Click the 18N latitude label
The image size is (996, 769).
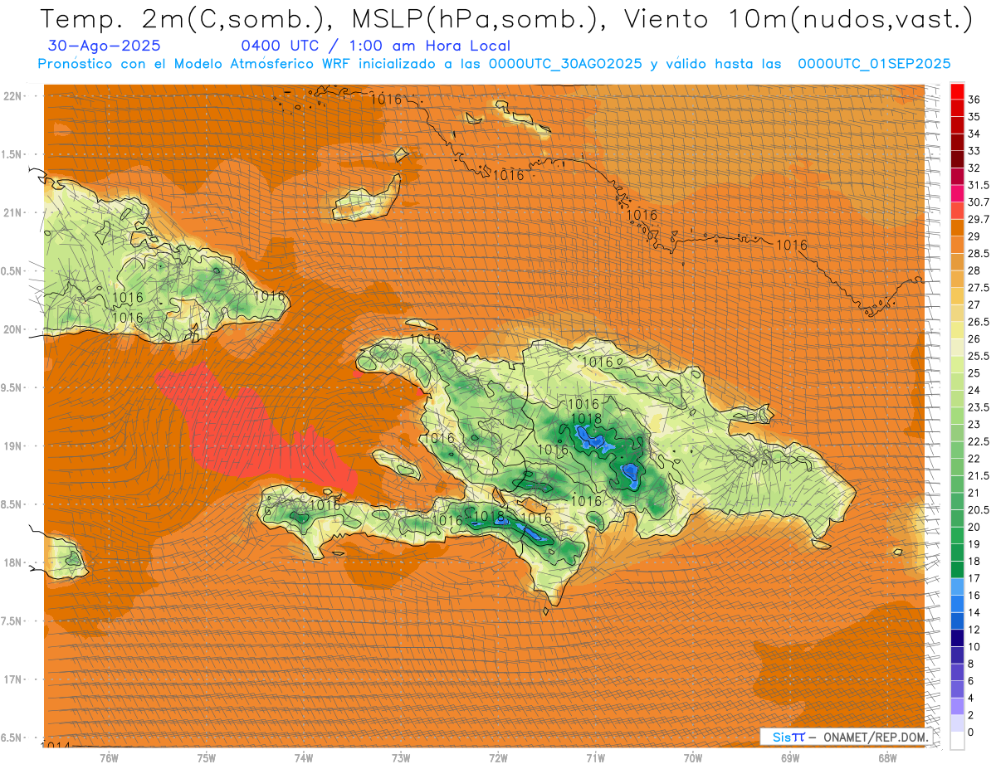(x=13, y=562)
